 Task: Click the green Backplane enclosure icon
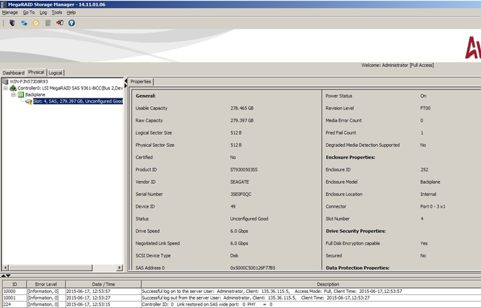coord(20,95)
